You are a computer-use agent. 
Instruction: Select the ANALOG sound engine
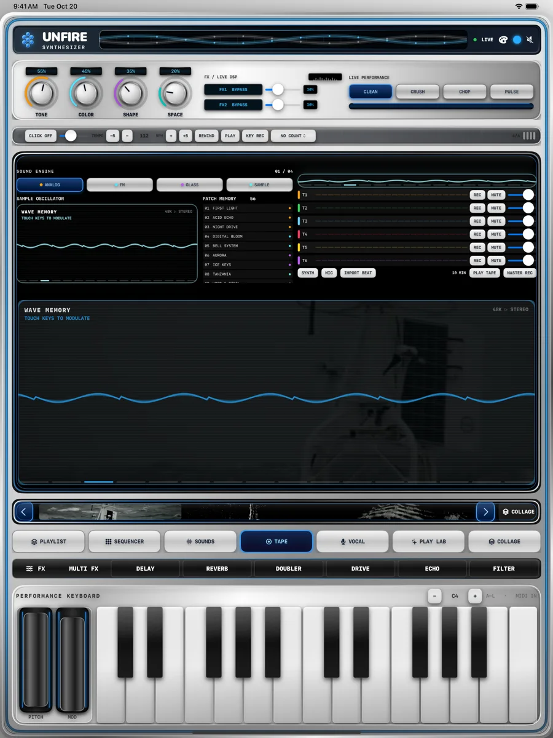click(x=50, y=185)
